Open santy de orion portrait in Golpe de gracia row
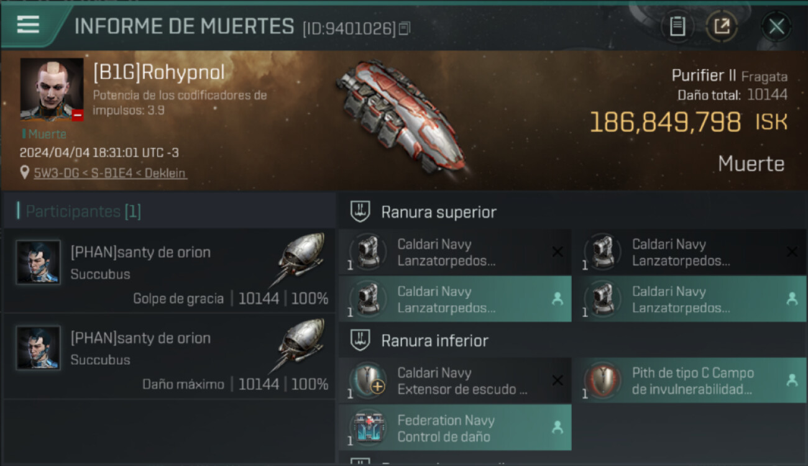Viewport: 808px width, 466px height. [39, 262]
